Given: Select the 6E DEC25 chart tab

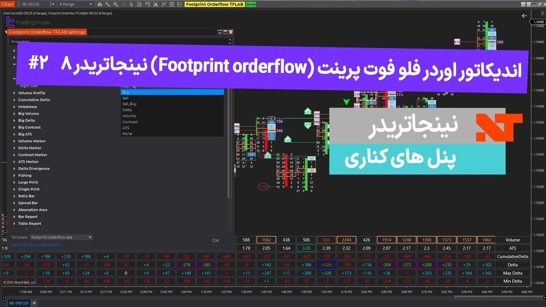Looking at the screenshot, I should [19, 303].
